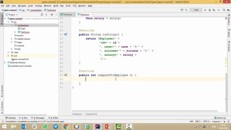Open the Event Log
The height and width of the screenshot is (130, 231).
point(220,118)
